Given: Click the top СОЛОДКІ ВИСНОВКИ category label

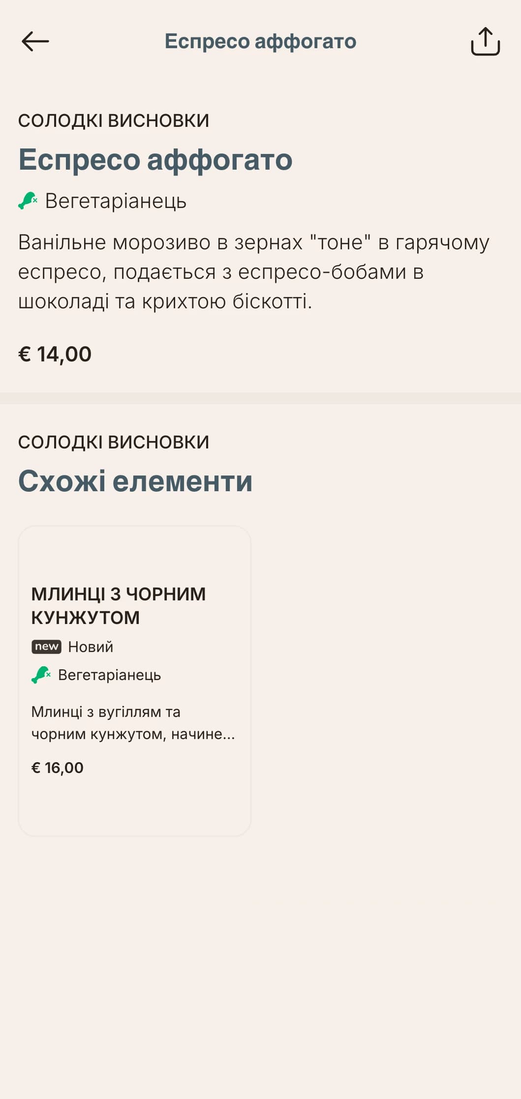Looking at the screenshot, I should coord(114,120).
